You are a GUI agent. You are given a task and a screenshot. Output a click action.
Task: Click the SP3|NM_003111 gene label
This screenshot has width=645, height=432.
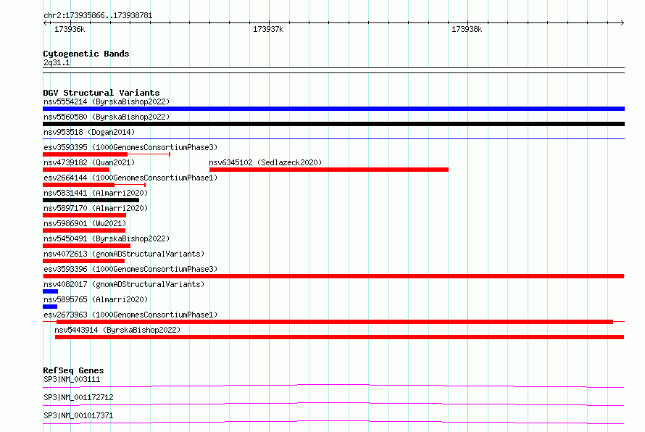tap(72, 379)
